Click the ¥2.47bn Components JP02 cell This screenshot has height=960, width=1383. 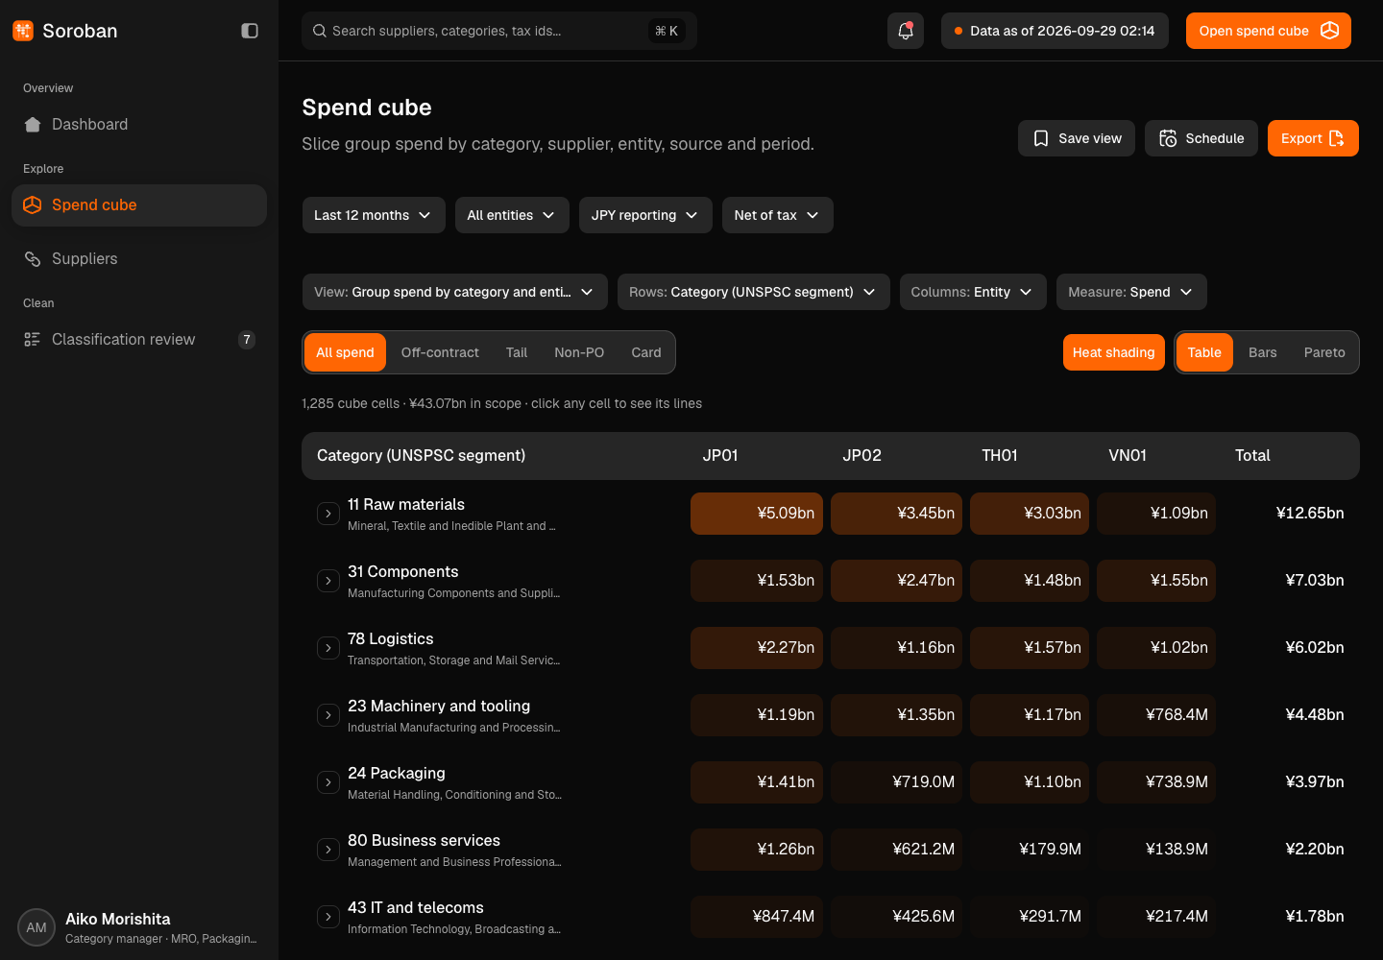pos(897,581)
